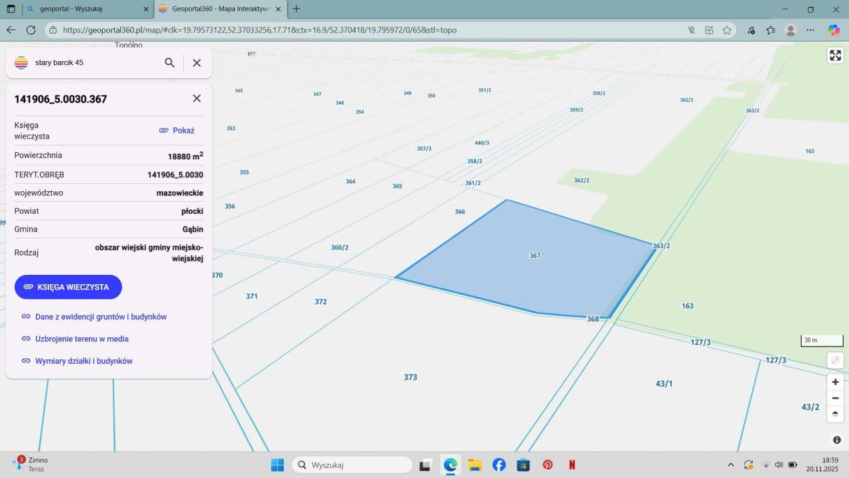Viewport: 849px width, 478px height.
Task: Expand Wymiary działki i budynków
Action: click(x=84, y=361)
